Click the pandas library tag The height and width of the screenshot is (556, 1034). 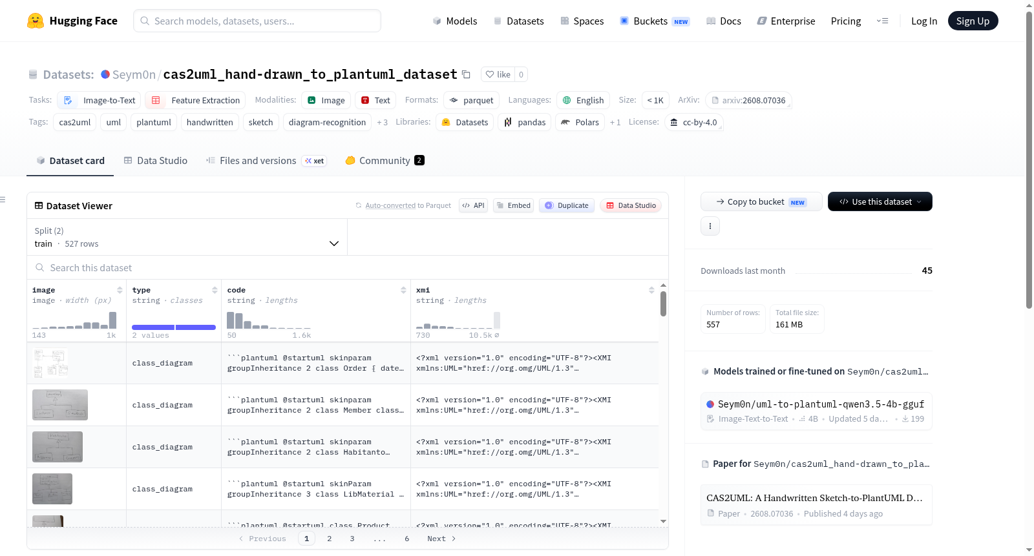525,122
